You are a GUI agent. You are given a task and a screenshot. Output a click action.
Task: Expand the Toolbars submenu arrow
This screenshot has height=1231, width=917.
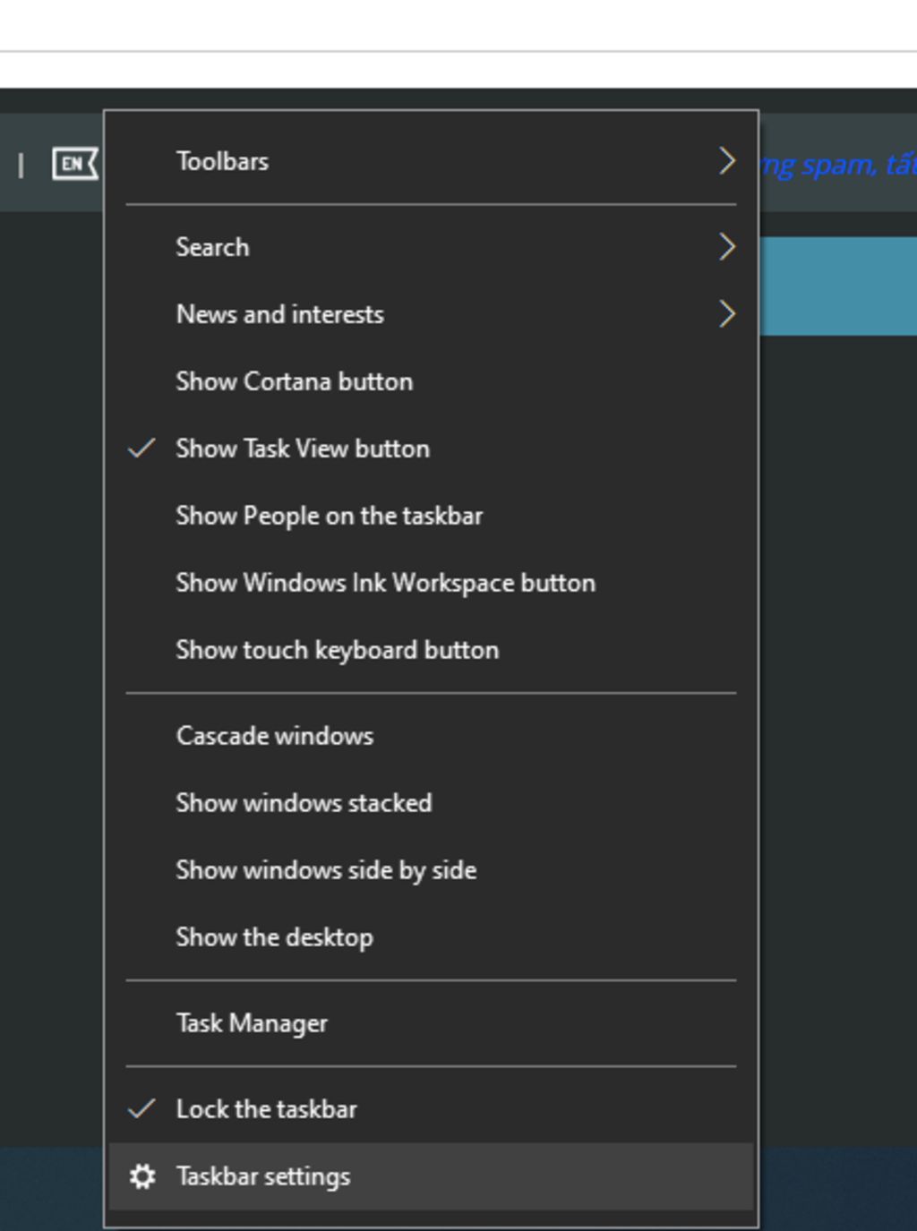726,161
